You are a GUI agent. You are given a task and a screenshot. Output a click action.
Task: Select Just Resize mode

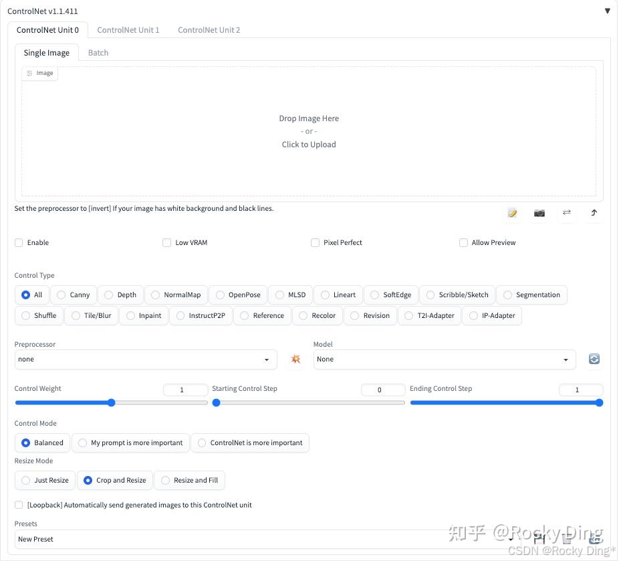(x=45, y=481)
